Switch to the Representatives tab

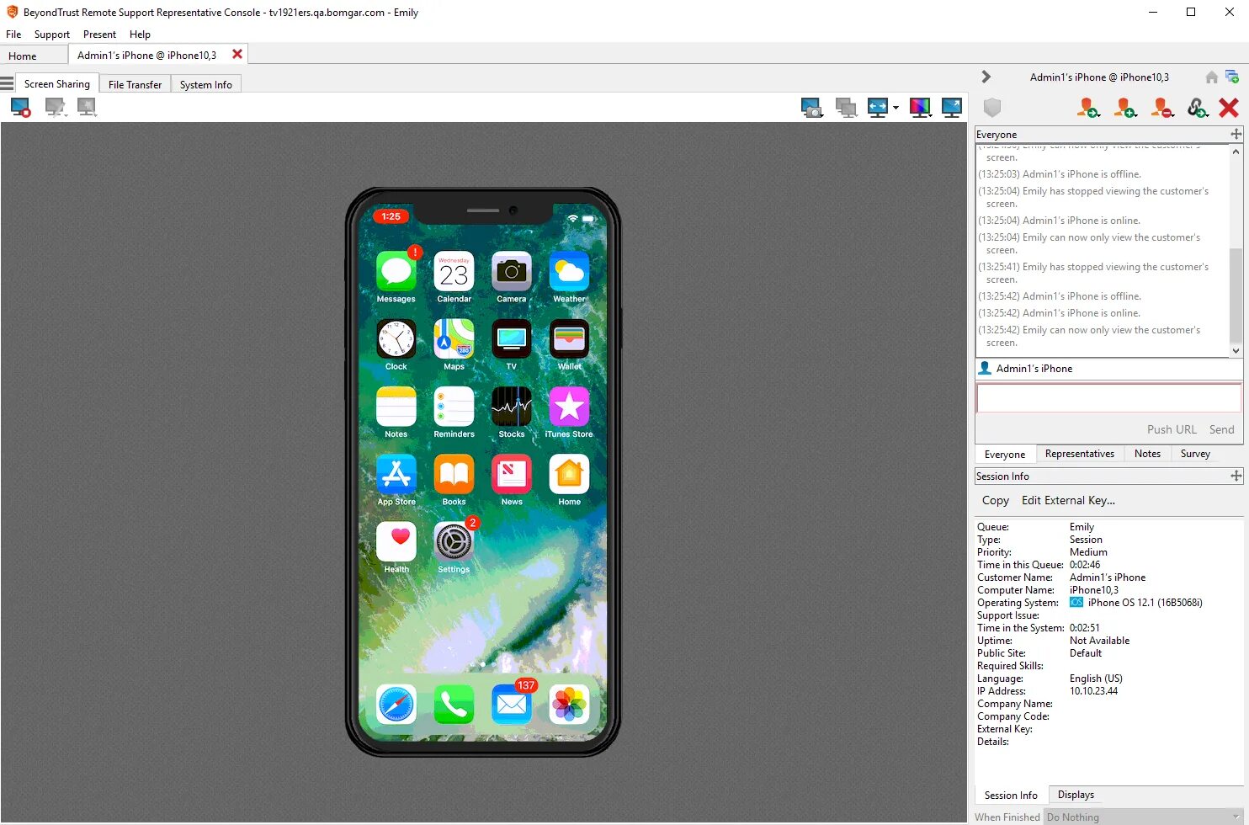(x=1080, y=454)
